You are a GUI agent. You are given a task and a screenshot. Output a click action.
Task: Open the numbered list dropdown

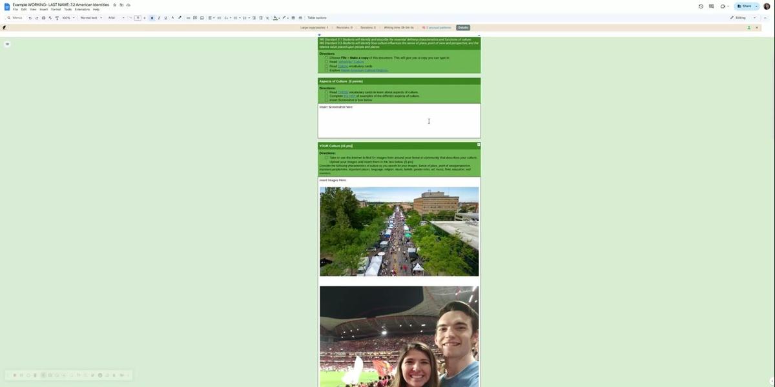click(x=246, y=17)
